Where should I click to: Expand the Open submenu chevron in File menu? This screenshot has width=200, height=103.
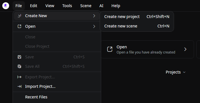tap(94, 26)
